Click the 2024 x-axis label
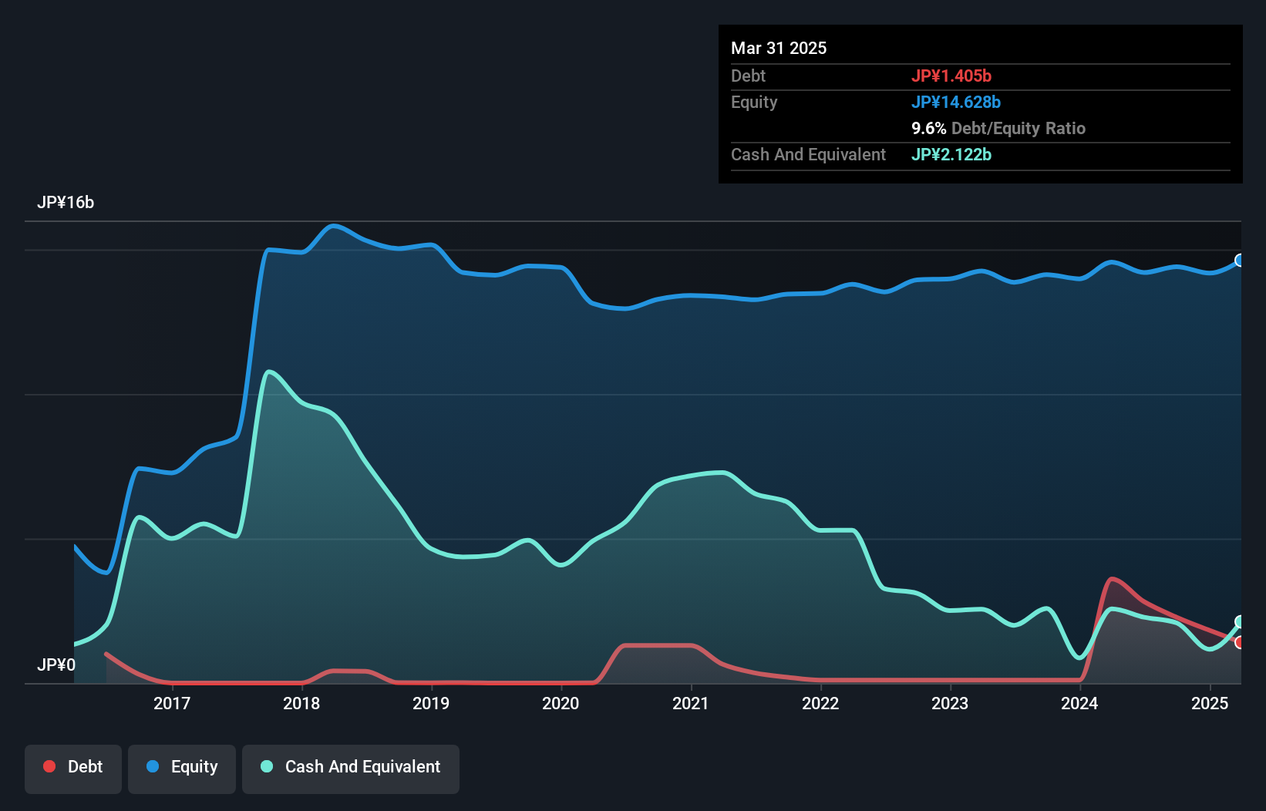The width and height of the screenshot is (1266, 811). (1079, 703)
